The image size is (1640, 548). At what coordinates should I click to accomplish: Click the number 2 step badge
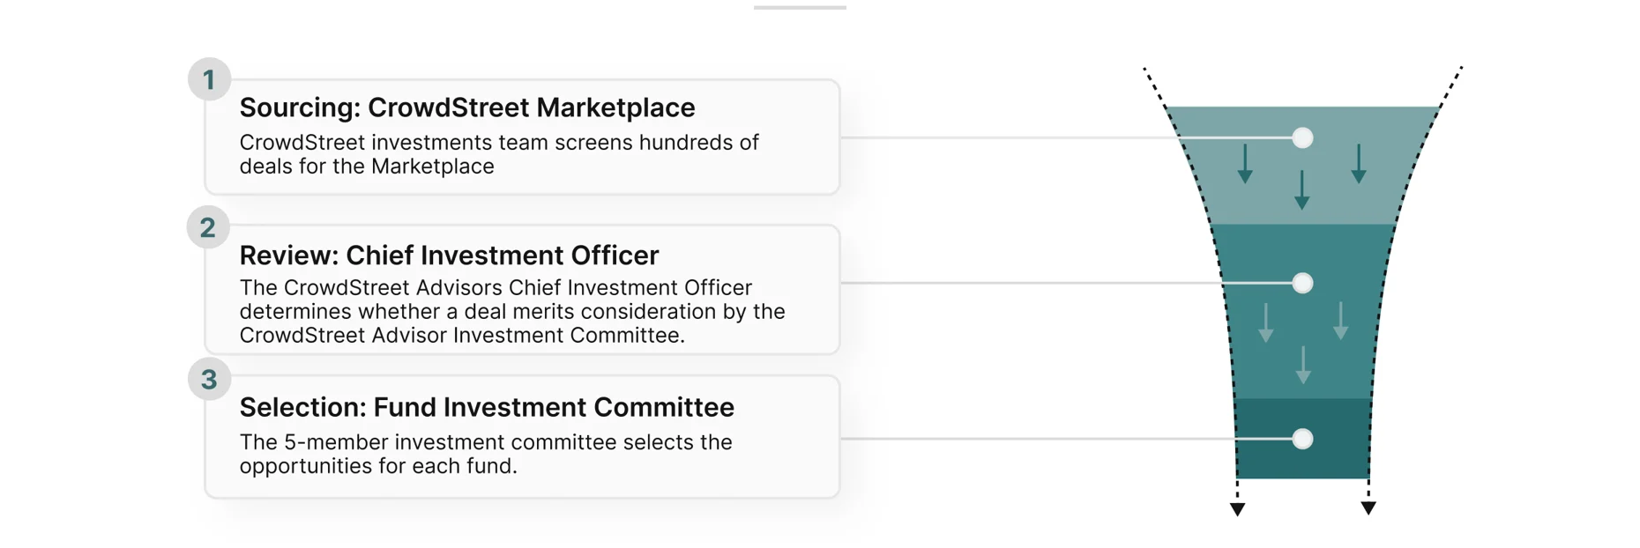pos(208,228)
